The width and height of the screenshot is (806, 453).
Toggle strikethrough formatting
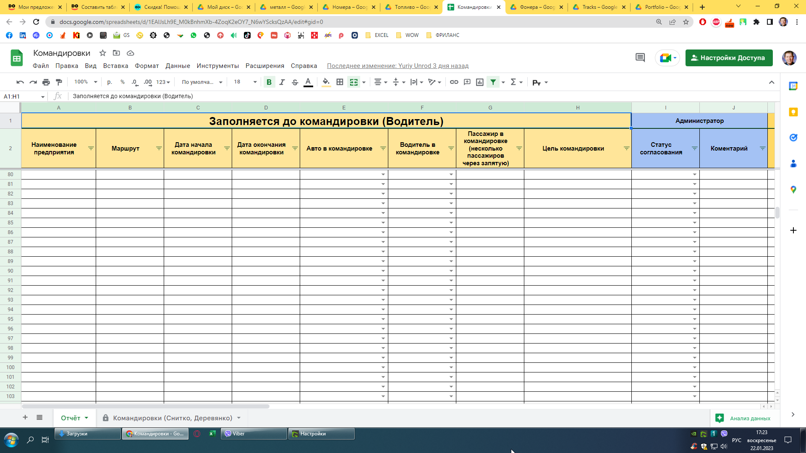(295, 82)
